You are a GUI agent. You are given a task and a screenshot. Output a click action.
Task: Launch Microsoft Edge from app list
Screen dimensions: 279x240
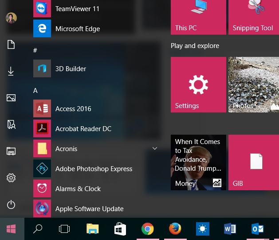pyautogui.click(x=77, y=29)
